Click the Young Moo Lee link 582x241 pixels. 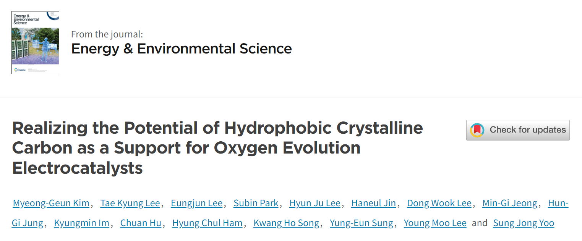click(435, 223)
